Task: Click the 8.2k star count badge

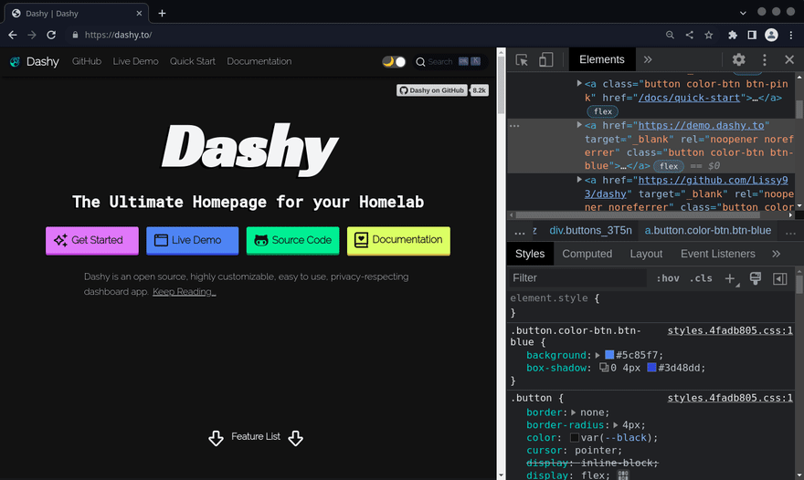Action: click(x=480, y=90)
